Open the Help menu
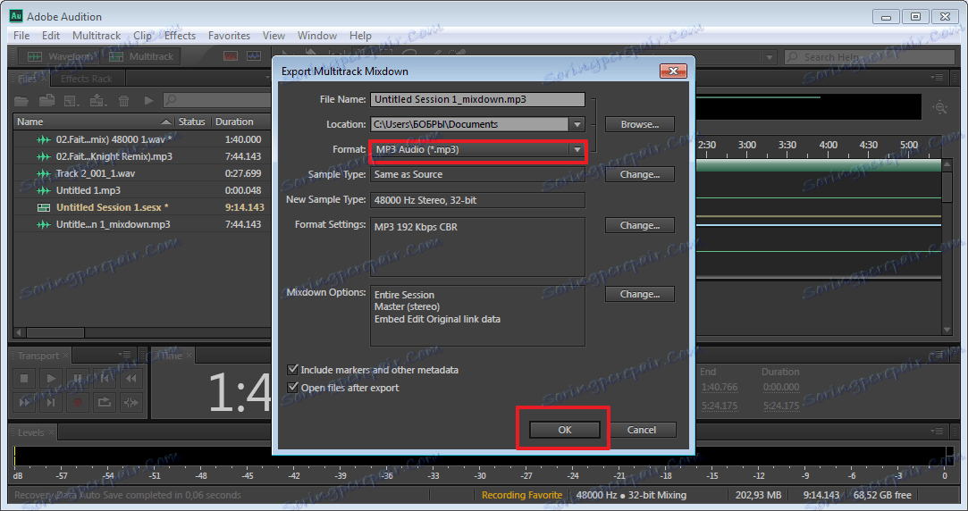This screenshot has width=968, height=511. (x=360, y=36)
